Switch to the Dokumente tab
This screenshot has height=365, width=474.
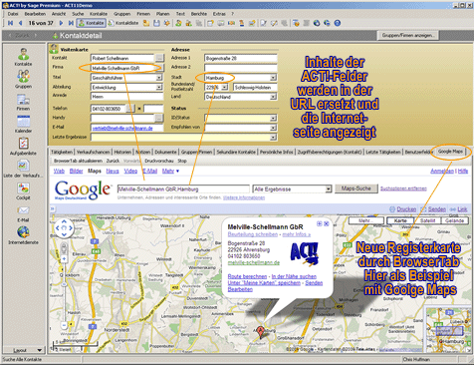[165, 152]
